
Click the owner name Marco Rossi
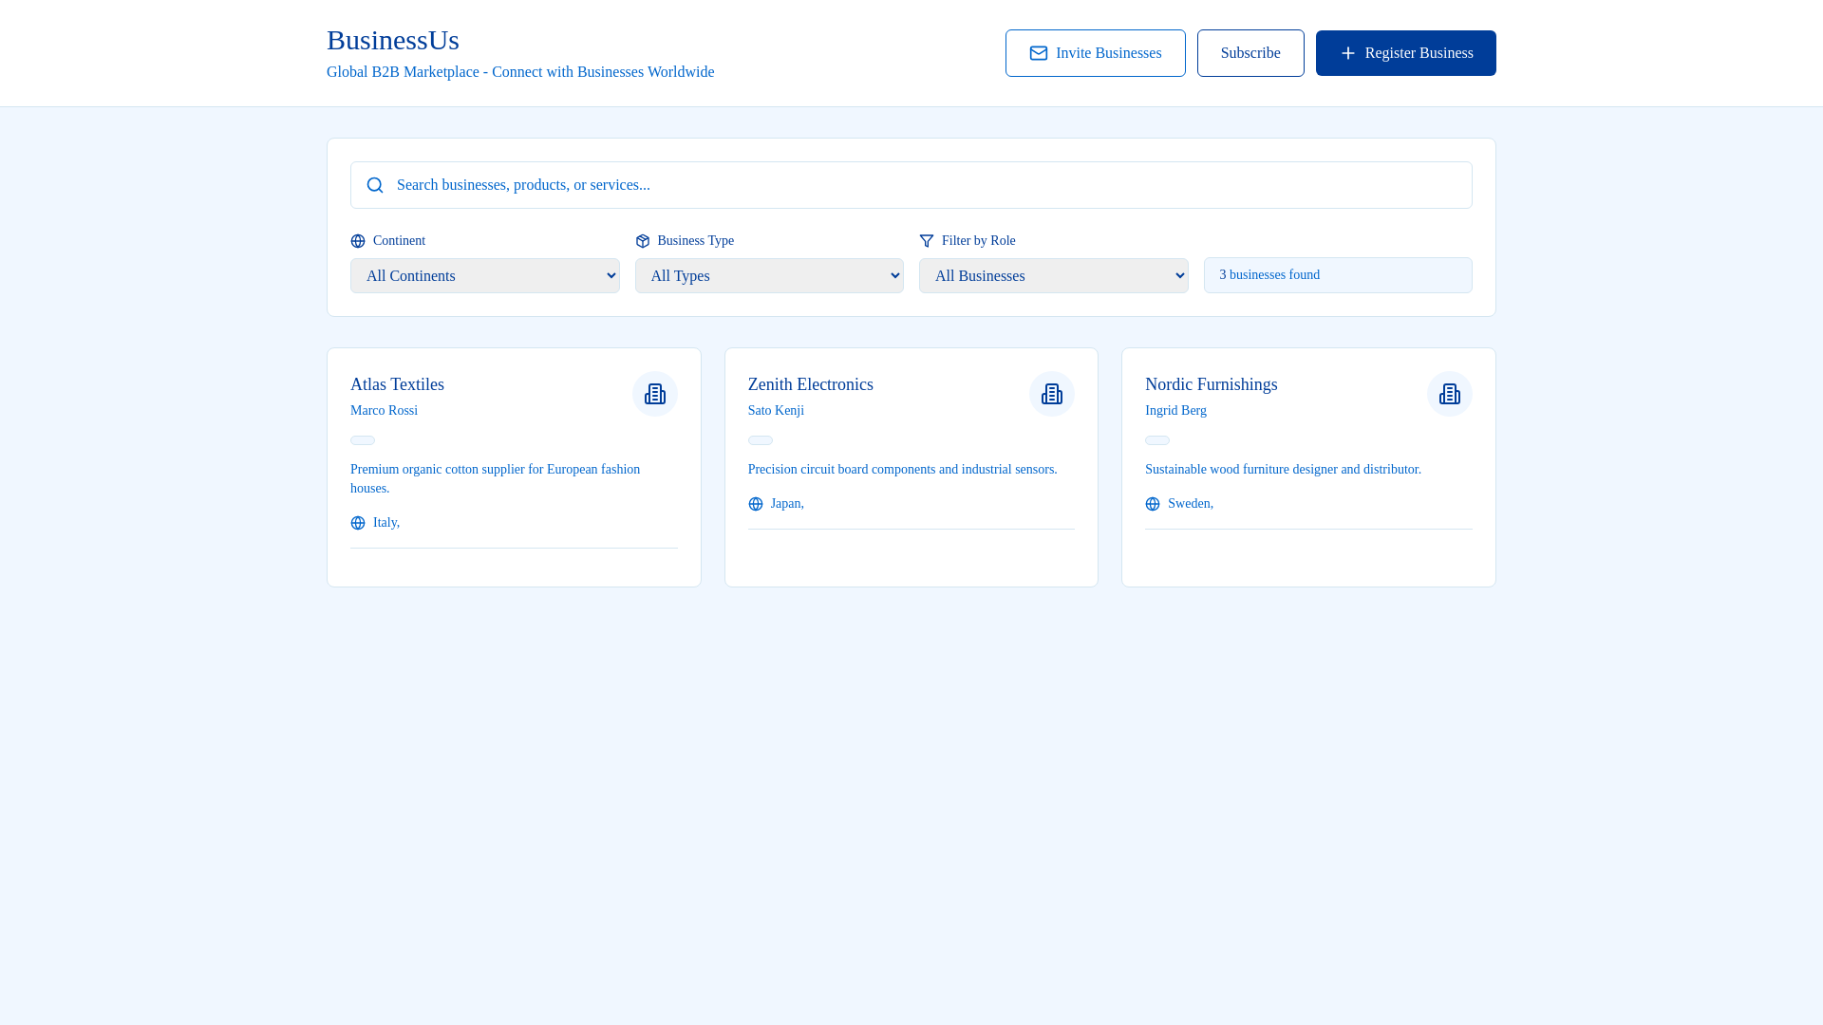(x=384, y=411)
